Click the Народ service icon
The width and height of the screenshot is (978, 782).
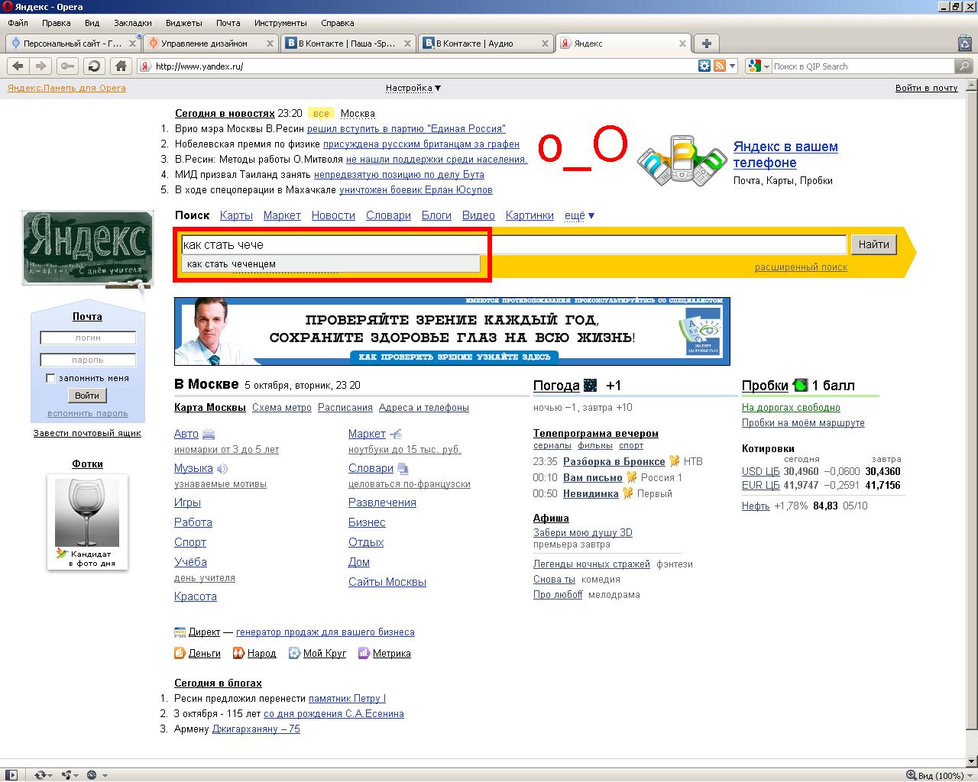[x=238, y=653]
